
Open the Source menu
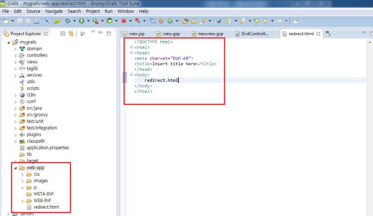coord(33,11)
